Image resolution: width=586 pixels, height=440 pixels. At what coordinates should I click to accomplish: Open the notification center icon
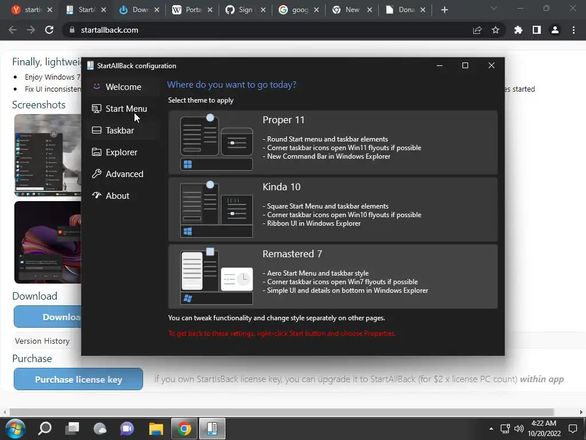573,429
